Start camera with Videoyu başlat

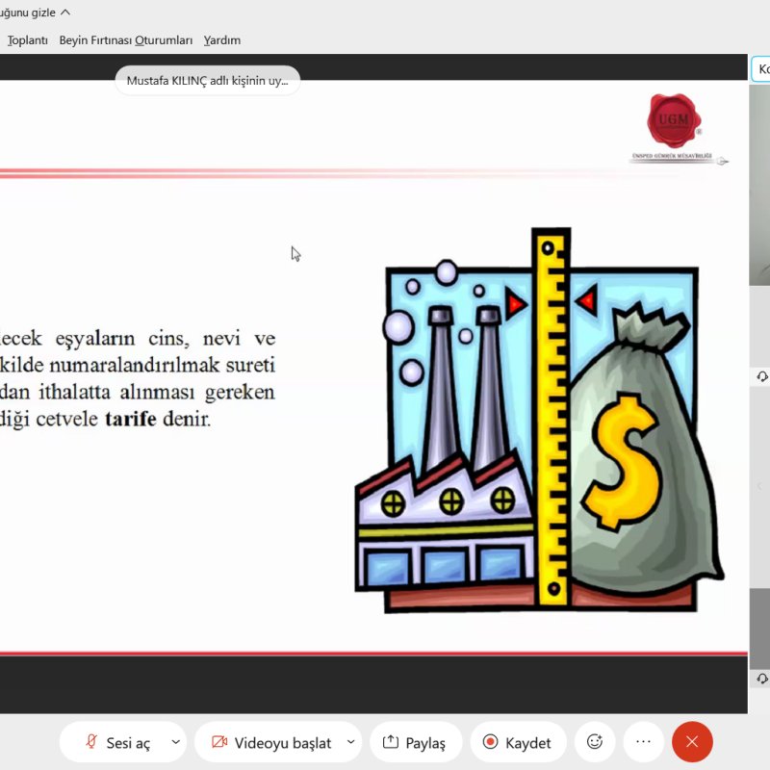271,742
